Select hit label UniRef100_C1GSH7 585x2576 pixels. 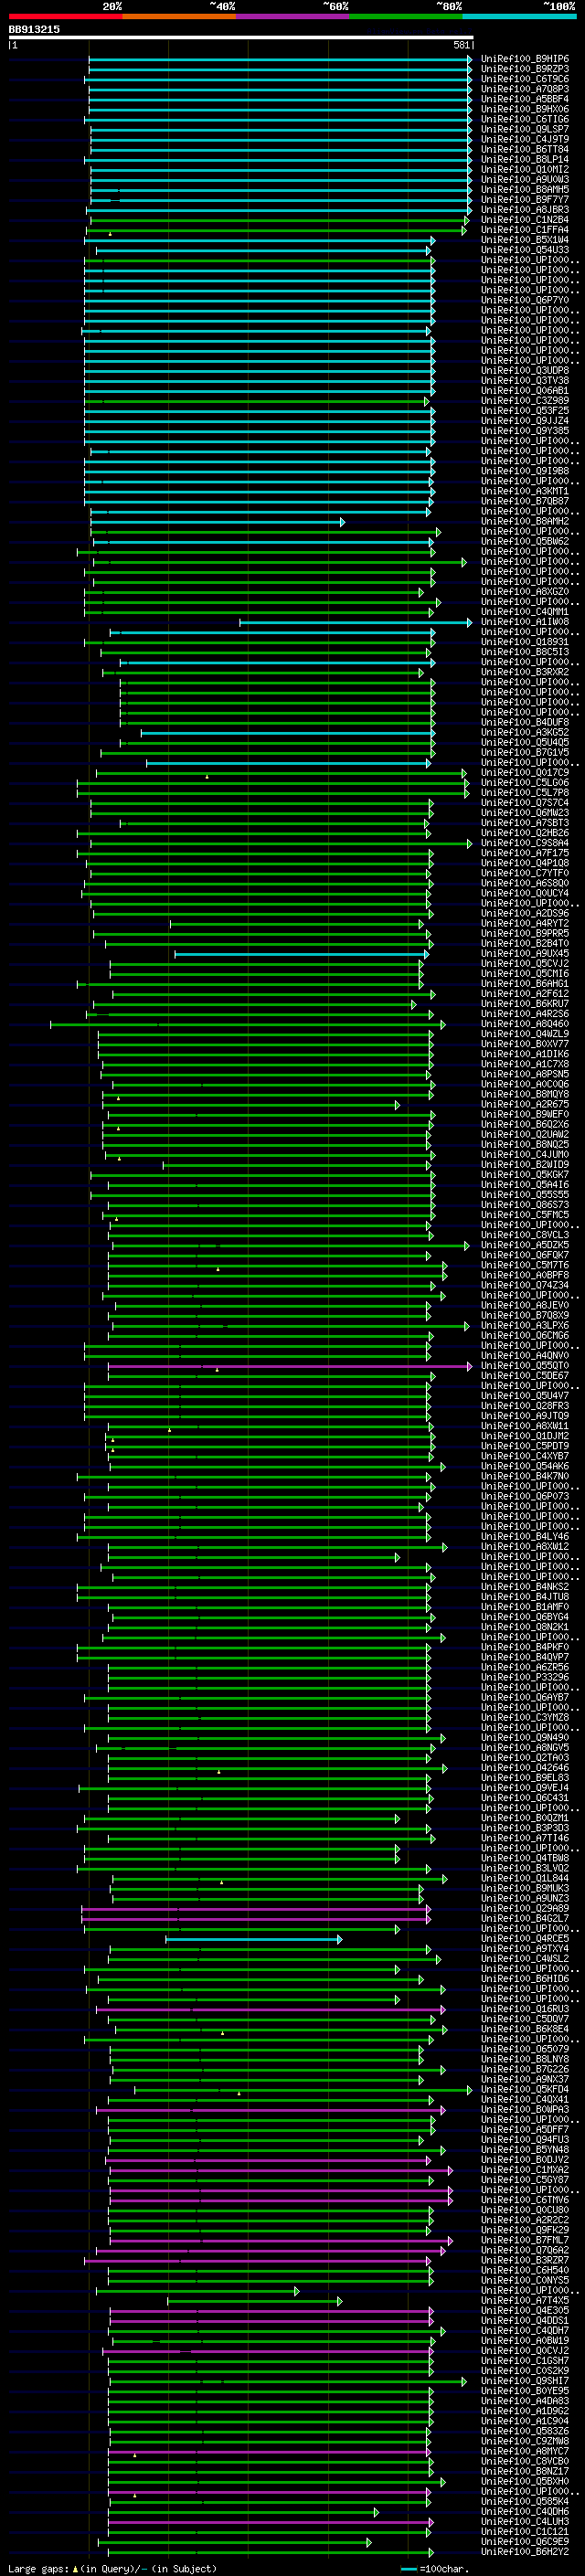524,2360
